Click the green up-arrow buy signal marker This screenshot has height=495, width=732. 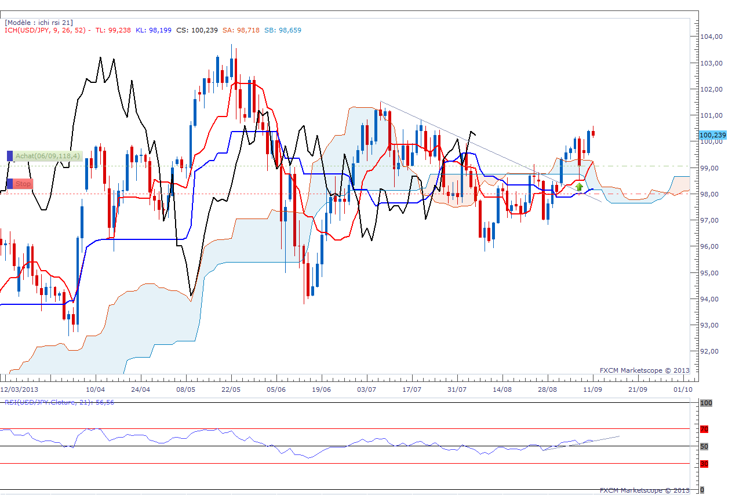pyautogui.click(x=579, y=187)
